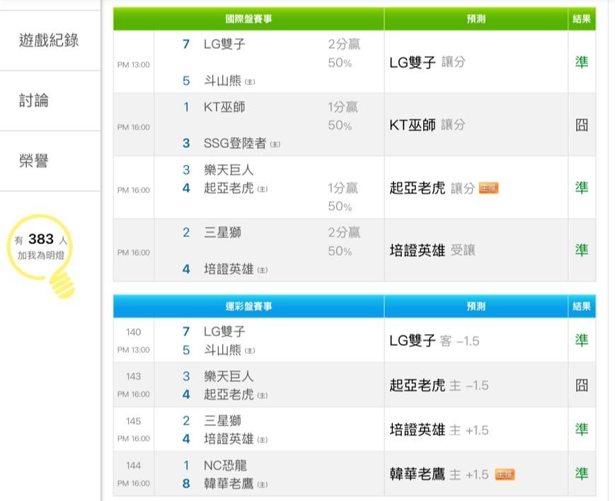This screenshot has height=501, width=615.
Task: Click the orange 主推 badge beside 起亞老虎 讓分
Action: pyautogui.click(x=488, y=188)
